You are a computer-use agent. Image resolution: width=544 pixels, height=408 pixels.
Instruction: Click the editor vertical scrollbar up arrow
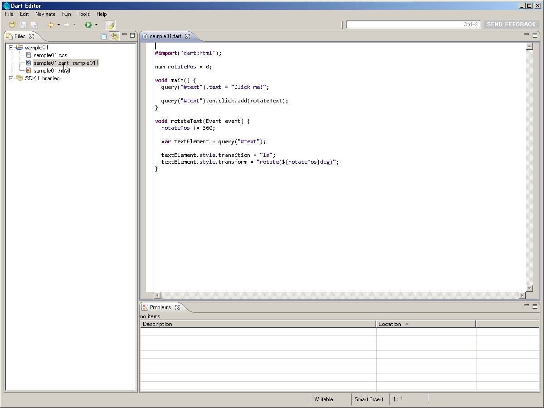tap(529, 46)
